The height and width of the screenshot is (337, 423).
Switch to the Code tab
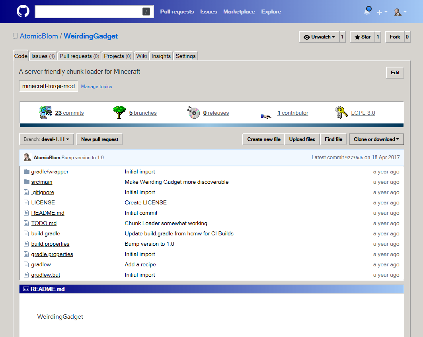pyautogui.click(x=21, y=56)
